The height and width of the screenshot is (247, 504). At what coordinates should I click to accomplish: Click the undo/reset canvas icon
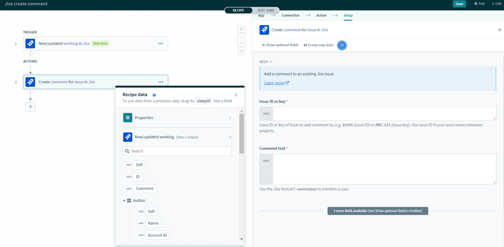pos(241,29)
